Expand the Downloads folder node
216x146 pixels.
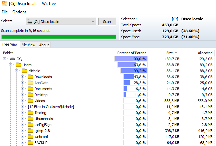[x=22, y=76]
